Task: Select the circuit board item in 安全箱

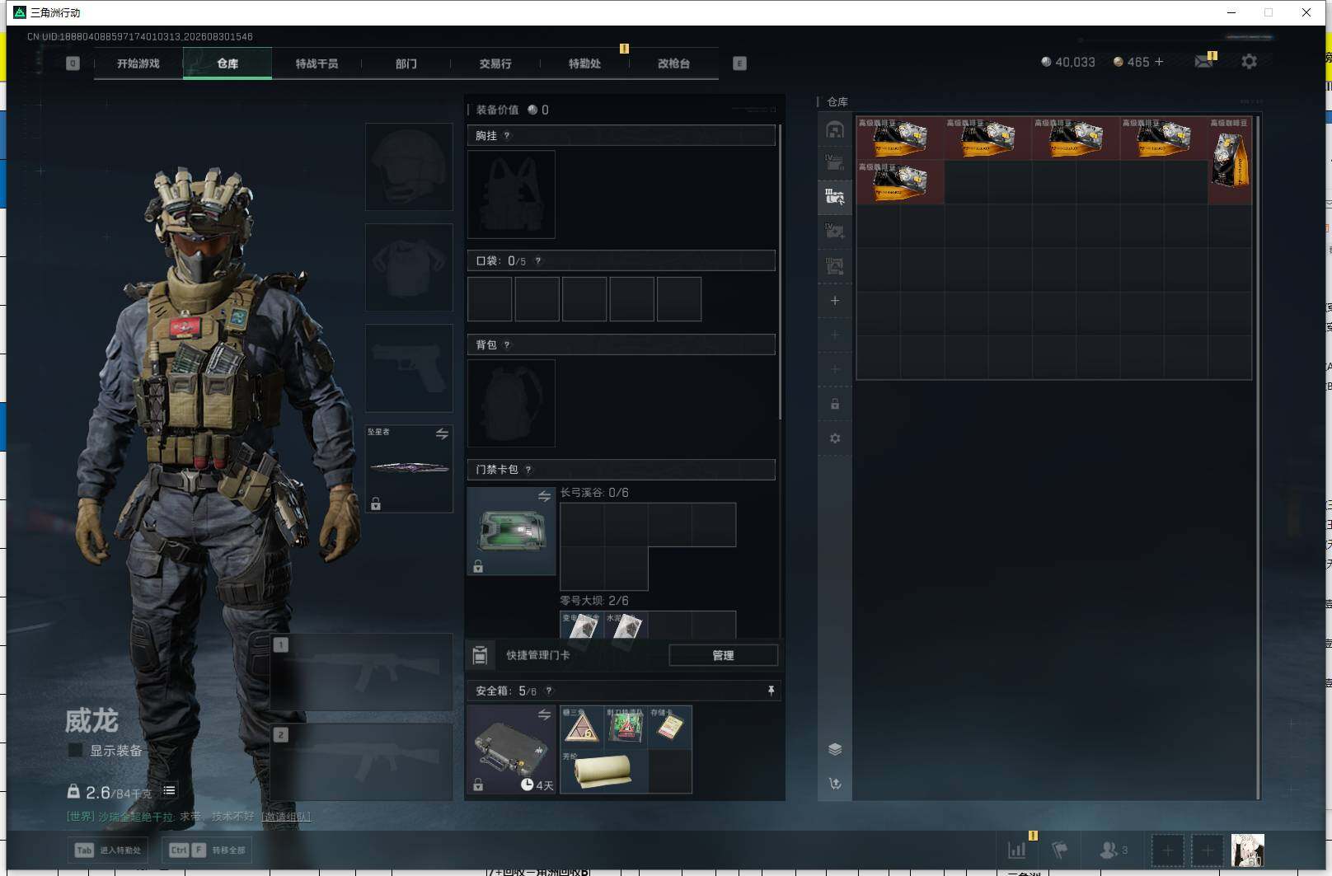Action: [x=626, y=727]
